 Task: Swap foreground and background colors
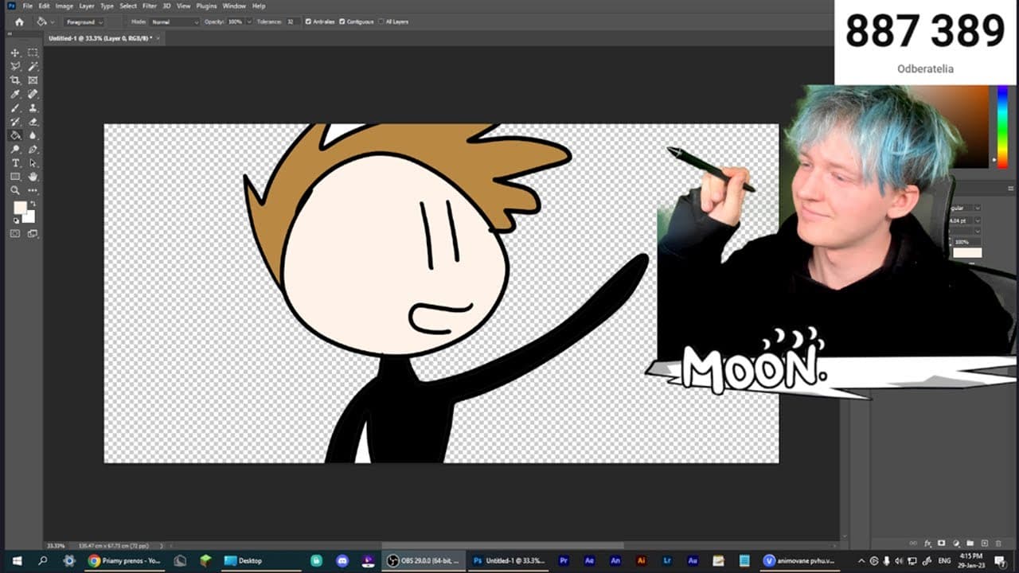pos(32,204)
